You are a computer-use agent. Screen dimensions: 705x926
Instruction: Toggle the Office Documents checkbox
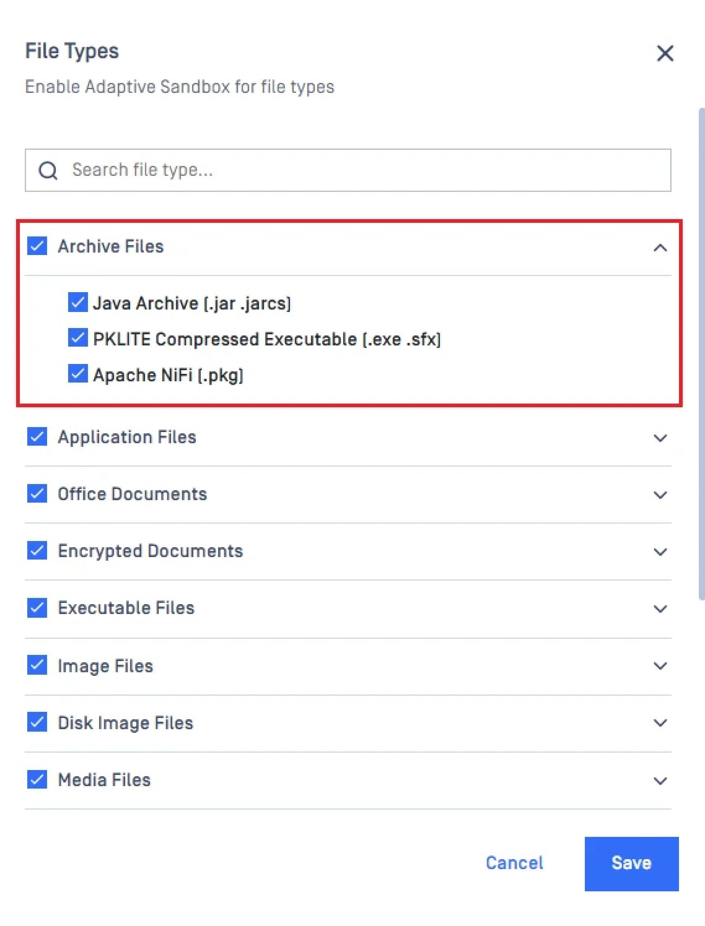pyautogui.click(x=37, y=494)
